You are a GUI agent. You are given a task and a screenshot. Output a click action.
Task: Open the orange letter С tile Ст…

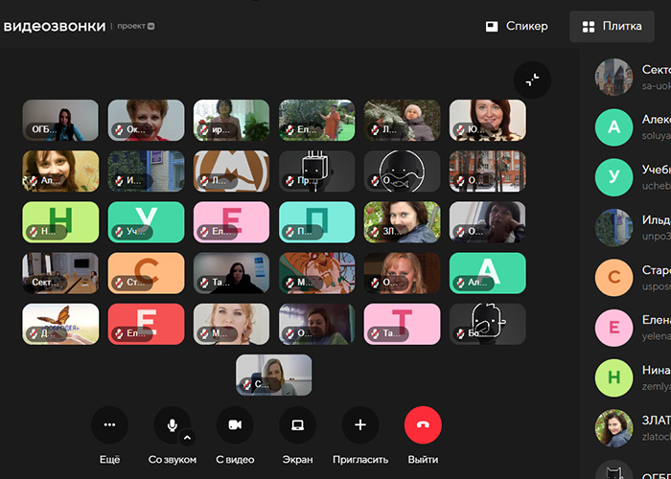pyautogui.click(x=146, y=273)
